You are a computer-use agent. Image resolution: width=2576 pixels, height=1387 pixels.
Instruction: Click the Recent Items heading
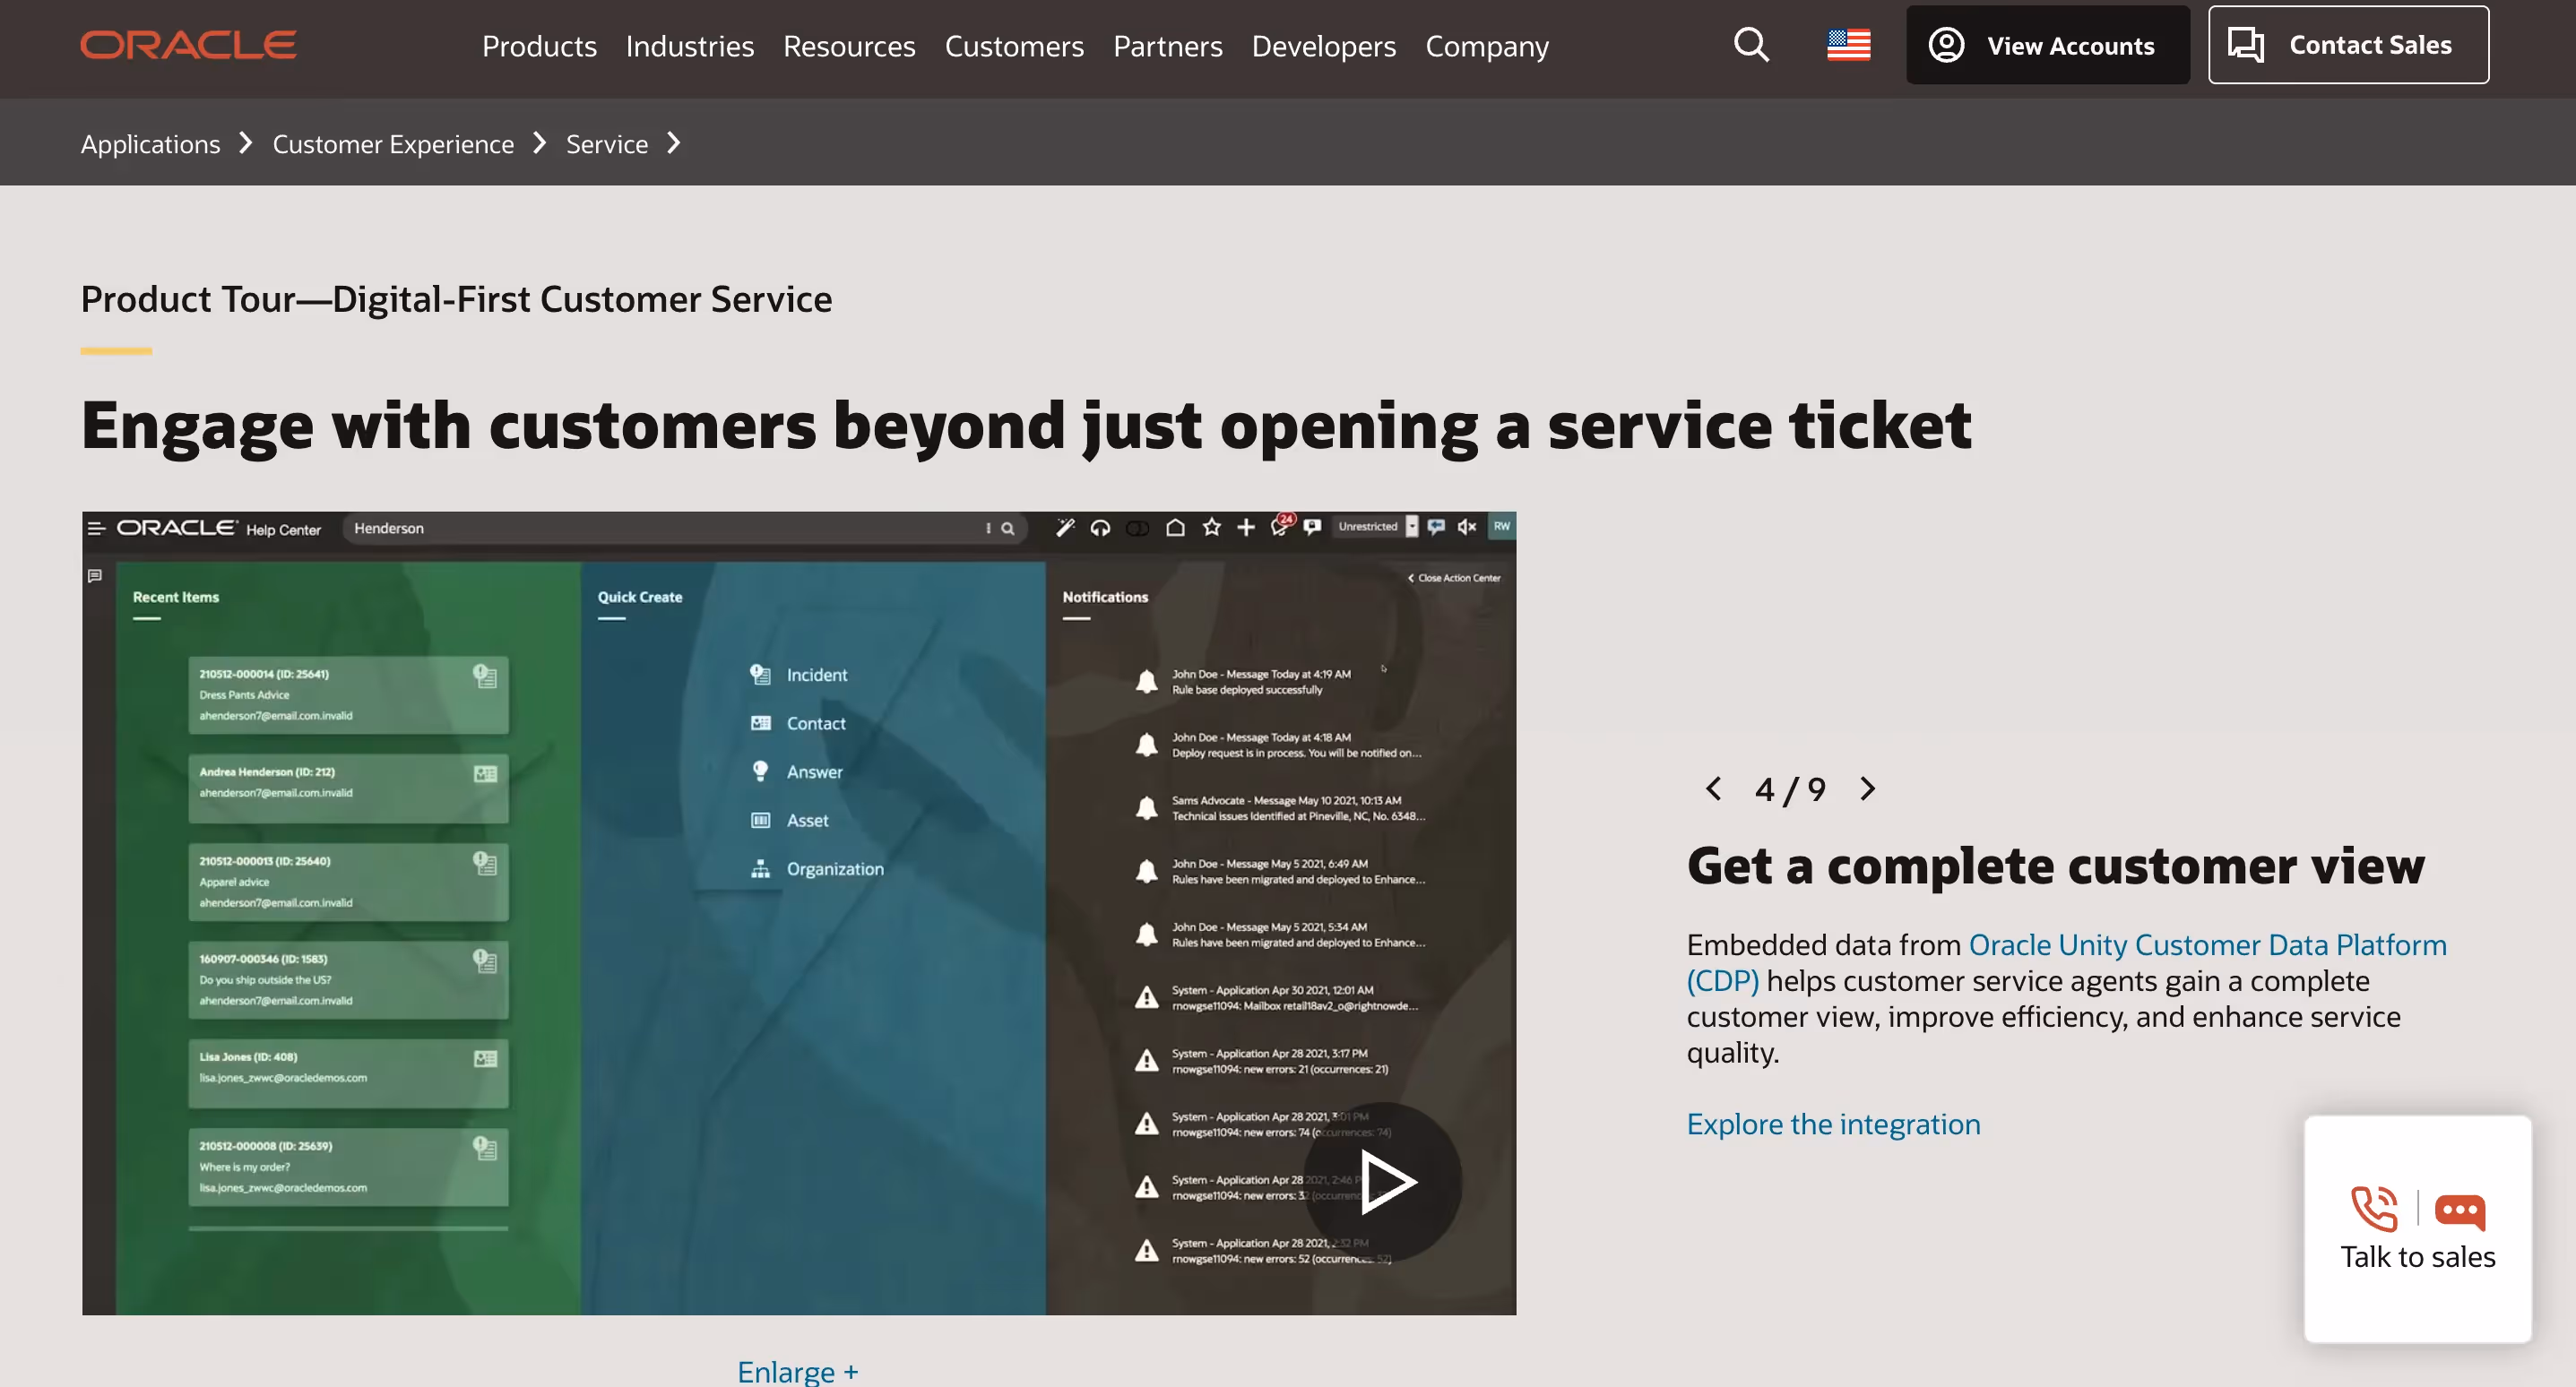pyautogui.click(x=176, y=597)
